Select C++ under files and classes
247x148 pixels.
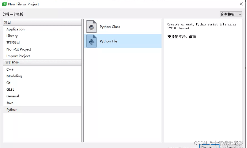click(42, 69)
